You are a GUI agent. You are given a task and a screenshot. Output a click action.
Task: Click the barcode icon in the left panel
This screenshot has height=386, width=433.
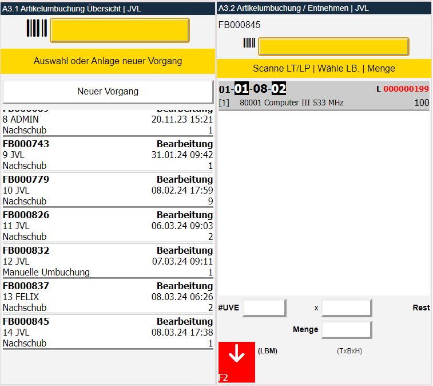click(37, 29)
